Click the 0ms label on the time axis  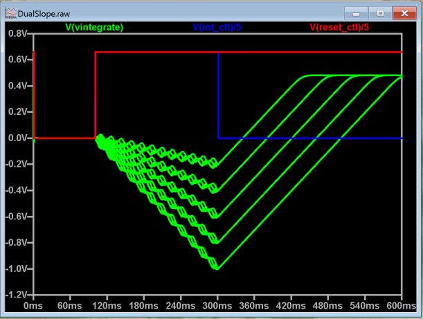[x=33, y=305]
